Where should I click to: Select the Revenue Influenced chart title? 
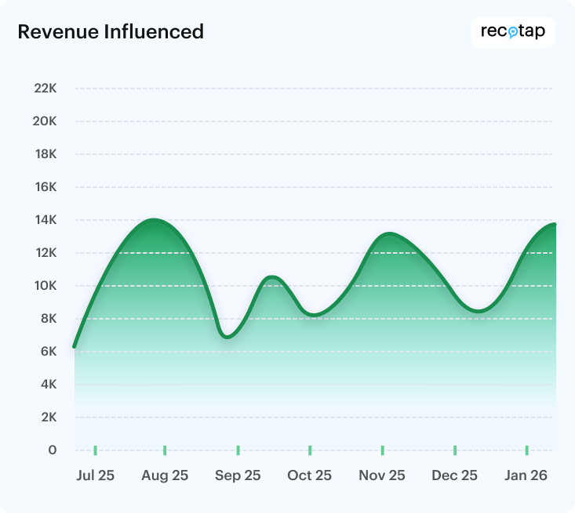111,31
